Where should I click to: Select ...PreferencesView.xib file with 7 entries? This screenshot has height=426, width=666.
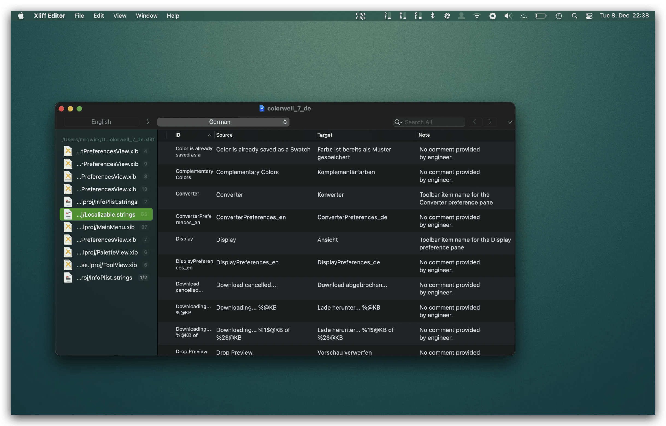[106, 240]
